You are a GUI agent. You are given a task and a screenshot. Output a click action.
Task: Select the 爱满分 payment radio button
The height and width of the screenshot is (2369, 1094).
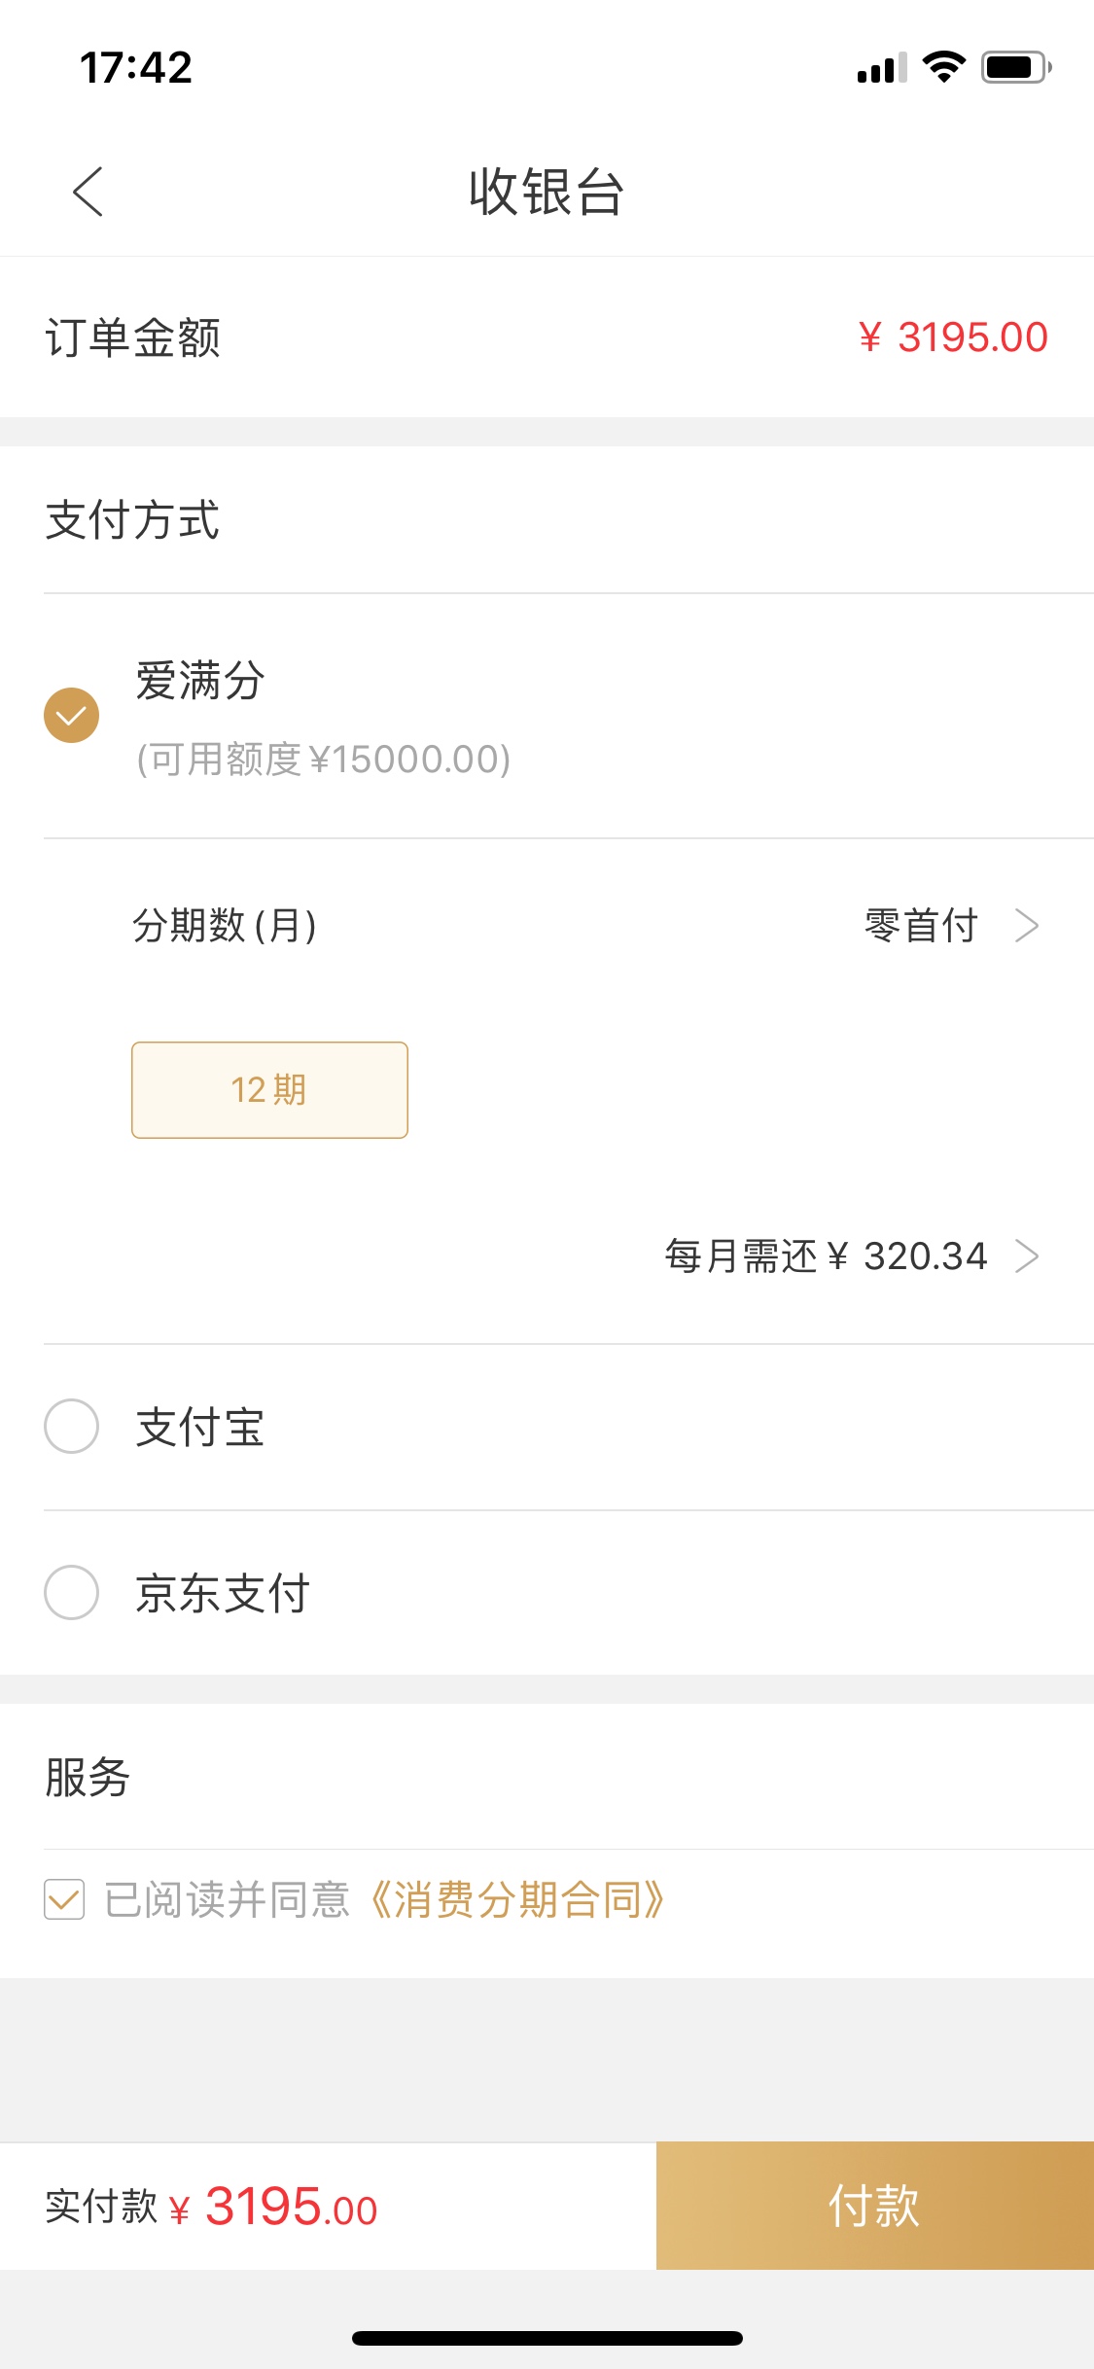click(71, 716)
